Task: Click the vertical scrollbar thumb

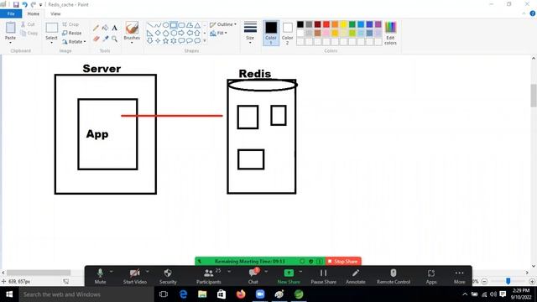Action: point(534,96)
